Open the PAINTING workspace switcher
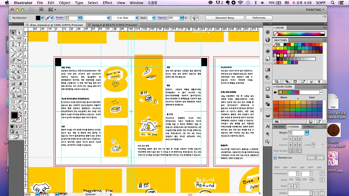This screenshot has width=349, height=196. click(315, 10)
